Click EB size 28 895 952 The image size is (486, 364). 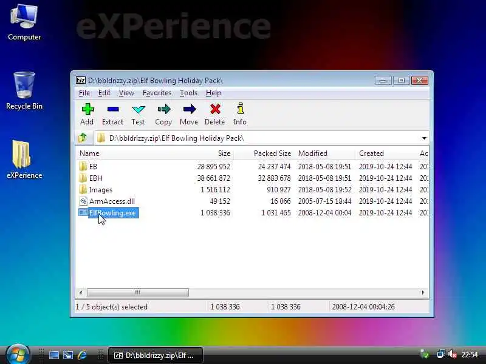(x=214, y=166)
